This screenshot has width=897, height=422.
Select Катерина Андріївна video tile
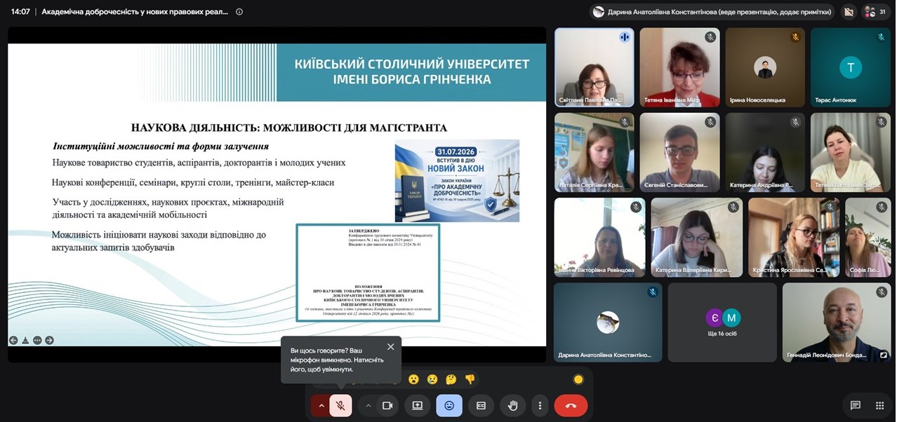click(x=765, y=152)
